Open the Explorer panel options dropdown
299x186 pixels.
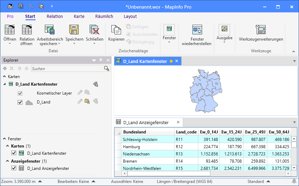[94, 60]
